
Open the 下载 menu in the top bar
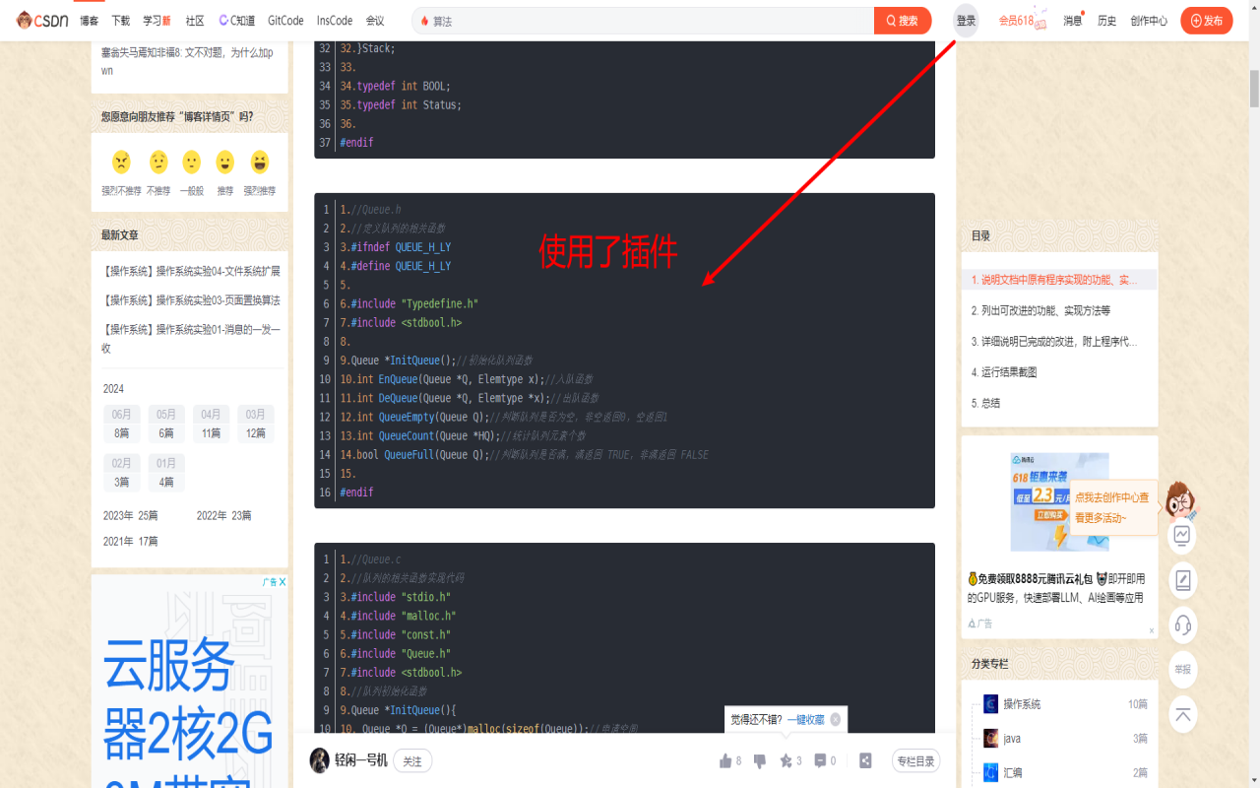(120, 20)
